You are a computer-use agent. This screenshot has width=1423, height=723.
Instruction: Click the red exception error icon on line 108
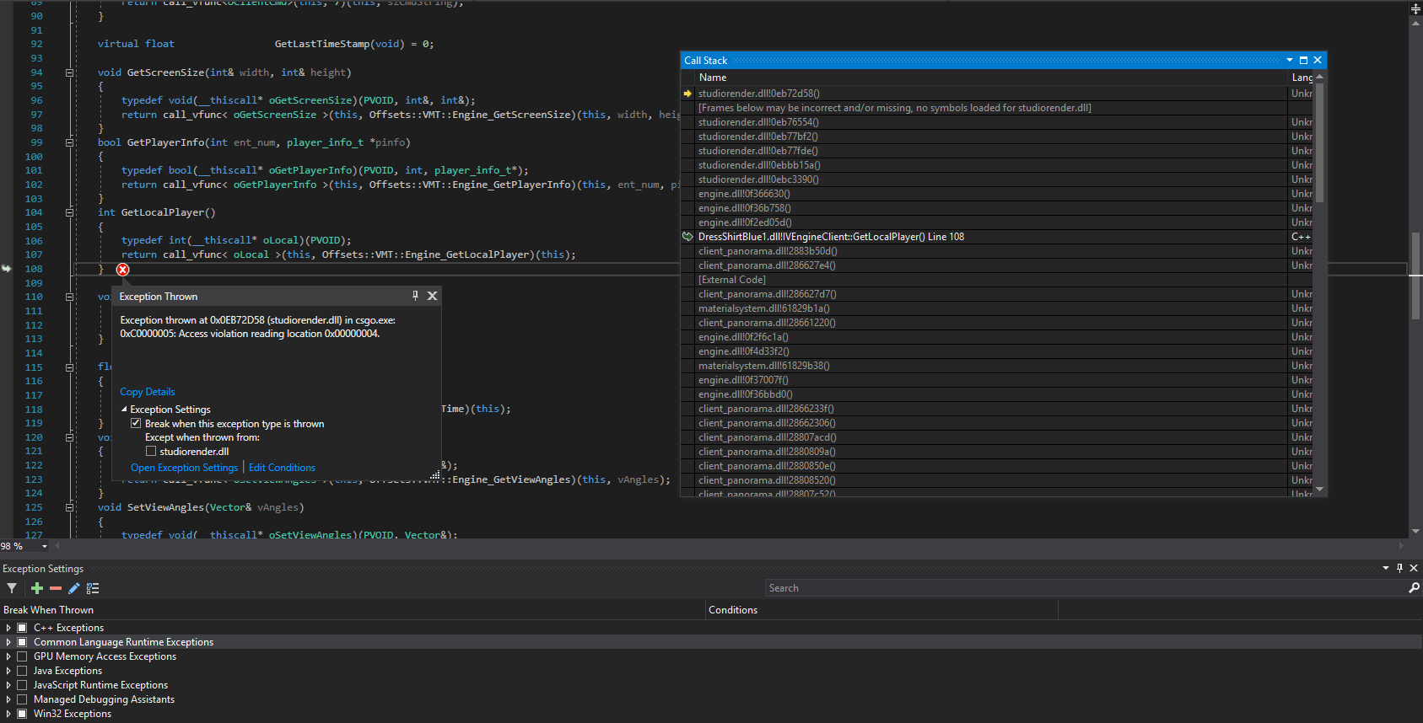[x=123, y=270]
